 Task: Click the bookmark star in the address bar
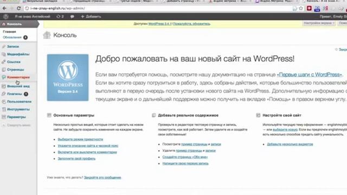[301, 9]
